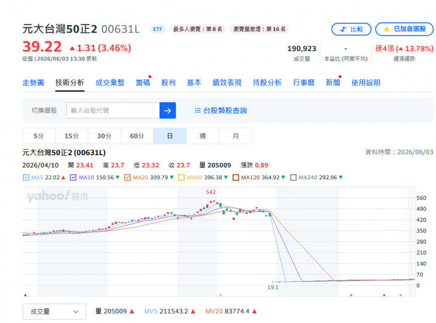Screen dimensions: 436x323
Task: Select the 週 weekly chart interval
Action: (203, 136)
